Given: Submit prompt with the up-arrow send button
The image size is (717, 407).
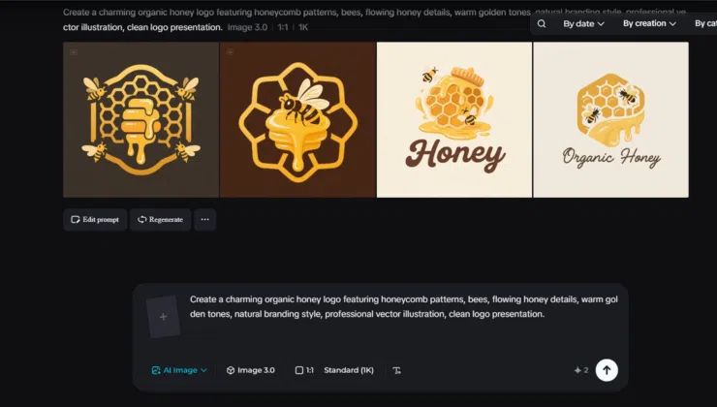Looking at the screenshot, I should point(607,370).
